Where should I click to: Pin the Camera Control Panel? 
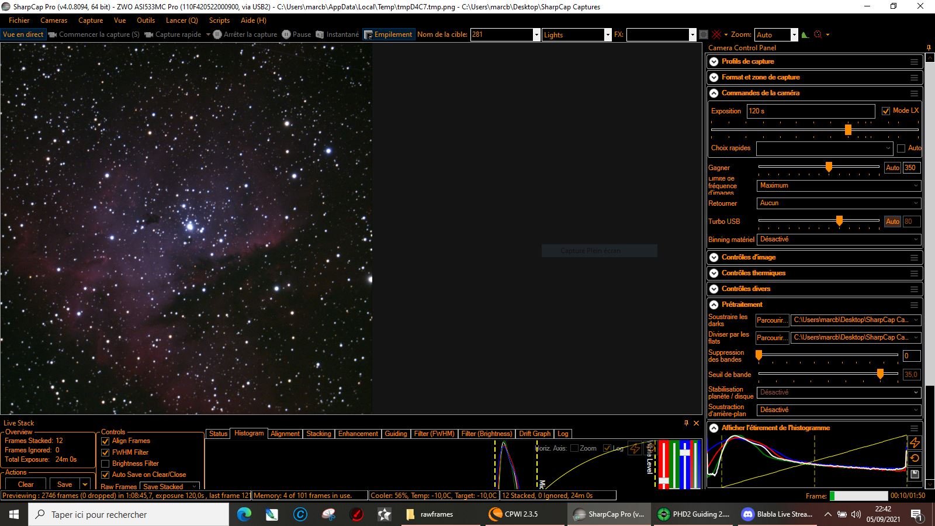pos(929,47)
